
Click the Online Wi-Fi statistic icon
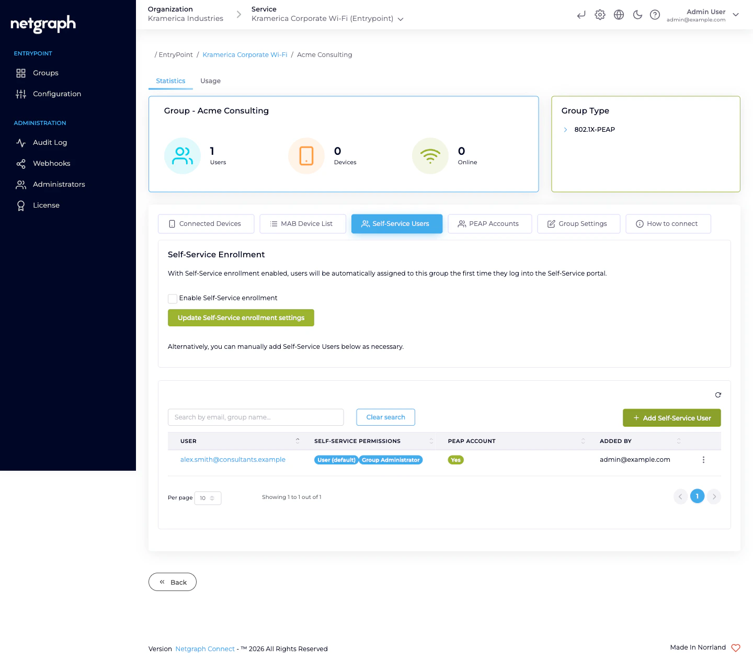(430, 156)
